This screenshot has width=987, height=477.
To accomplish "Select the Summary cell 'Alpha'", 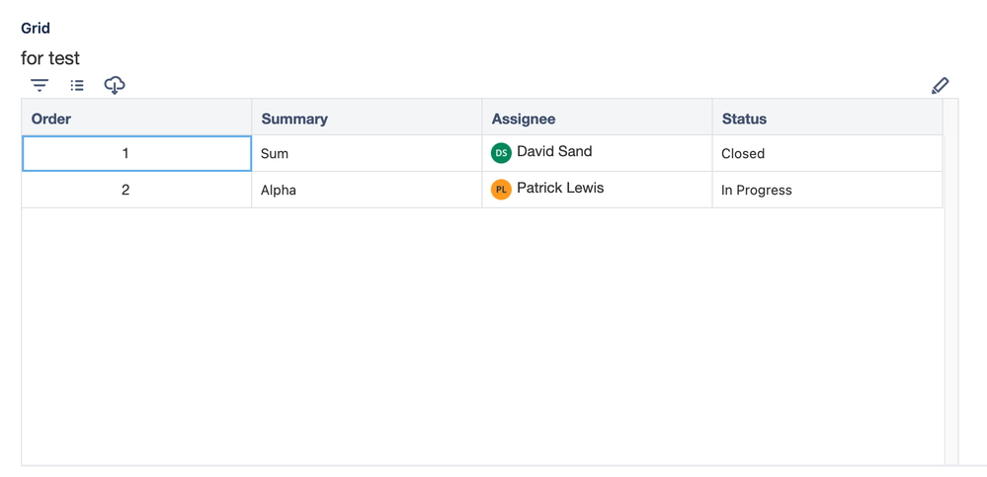I will coord(367,190).
